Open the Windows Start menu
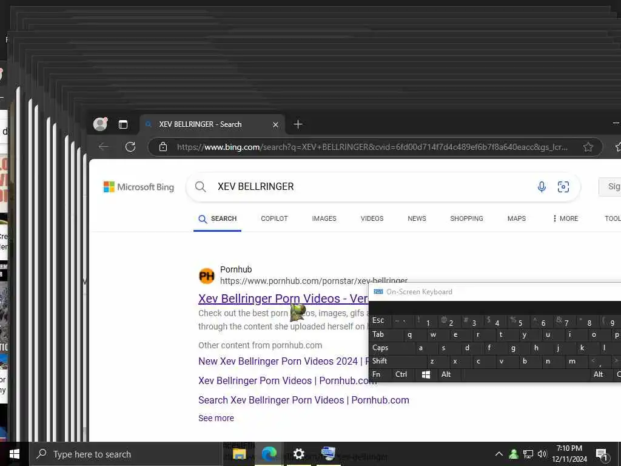This screenshot has width=621, height=466. pos(15,454)
